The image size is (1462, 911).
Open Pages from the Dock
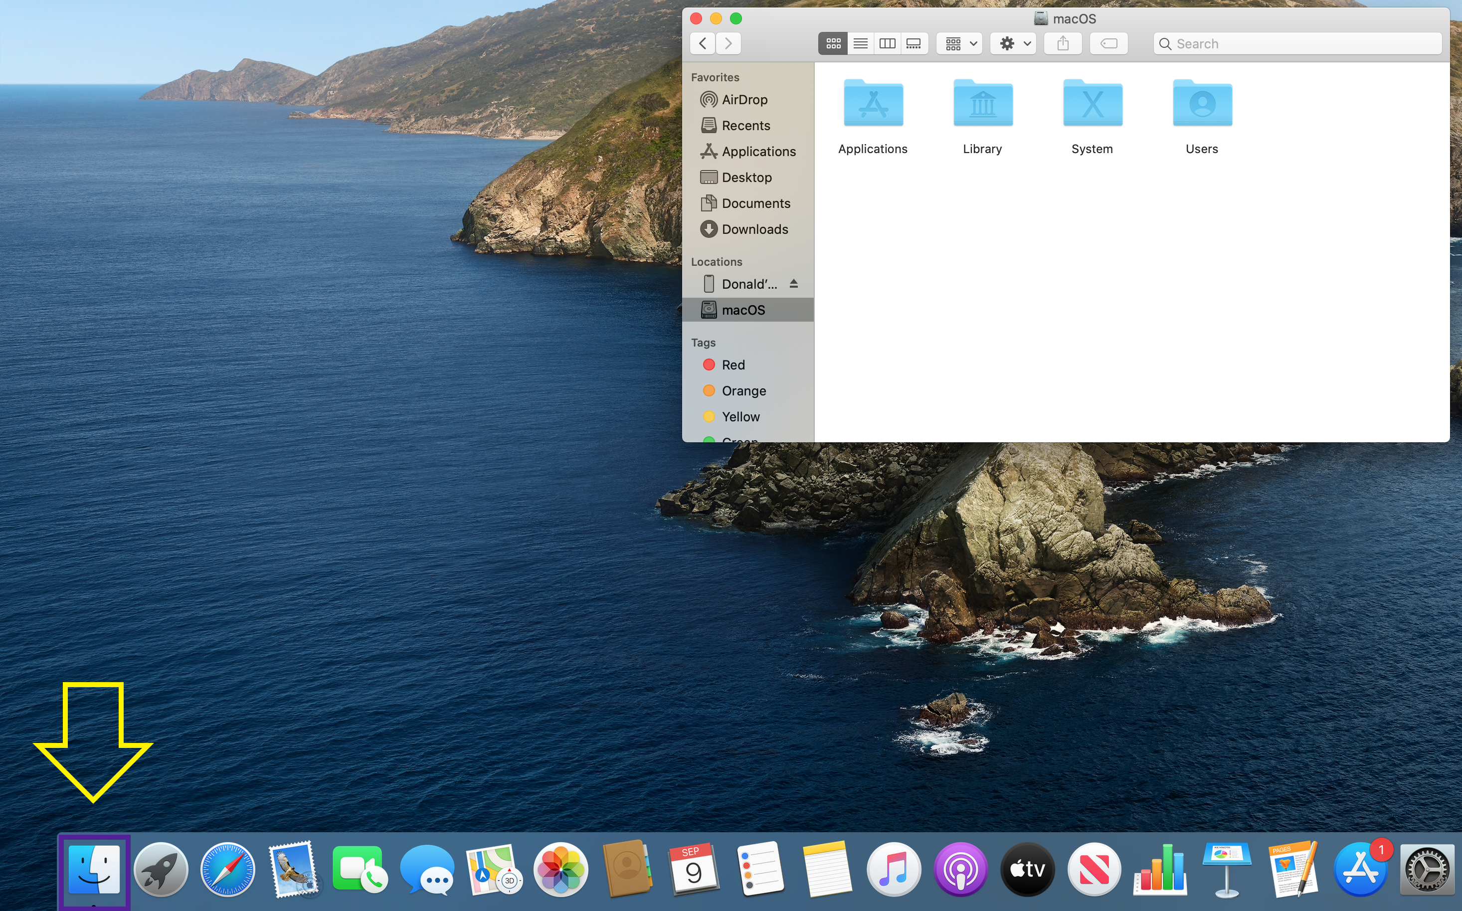point(1293,870)
